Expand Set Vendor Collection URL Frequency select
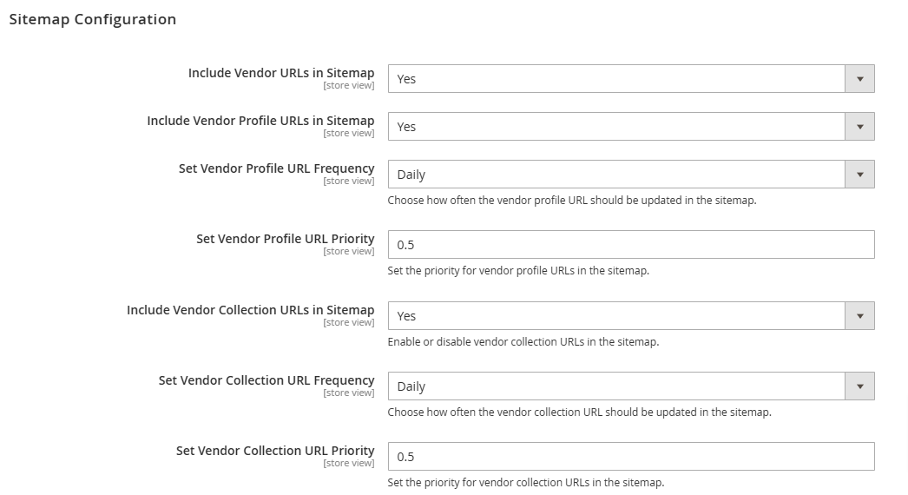Viewport: 908px width, 495px height. click(x=630, y=386)
